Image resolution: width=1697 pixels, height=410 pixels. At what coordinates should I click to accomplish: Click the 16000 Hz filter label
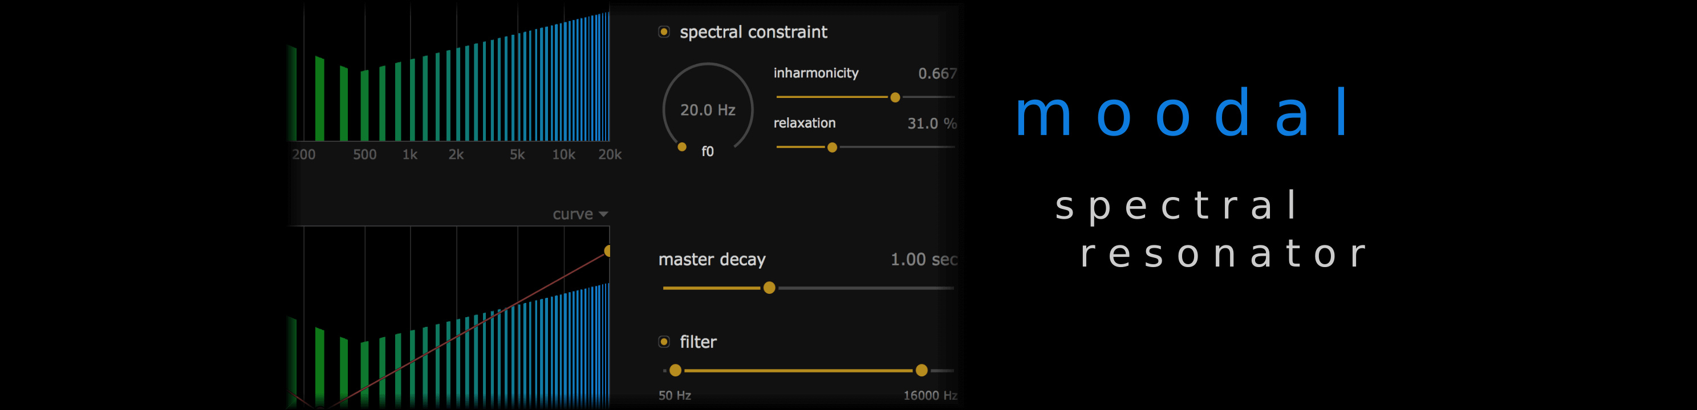[929, 395]
